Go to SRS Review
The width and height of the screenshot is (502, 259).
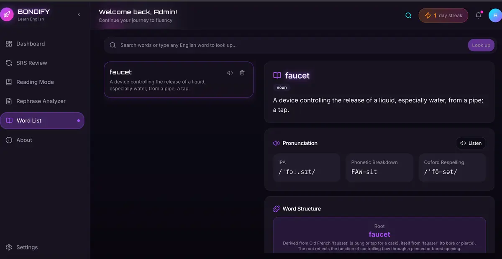click(32, 63)
